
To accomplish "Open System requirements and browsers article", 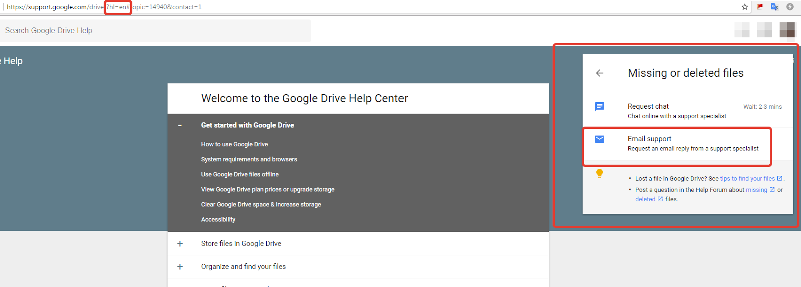I will coord(249,159).
